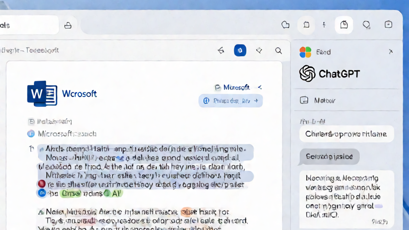The image size is (409, 230).
Task: Click the rightmost sidebar panel toolbar icon
Action: point(388,25)
